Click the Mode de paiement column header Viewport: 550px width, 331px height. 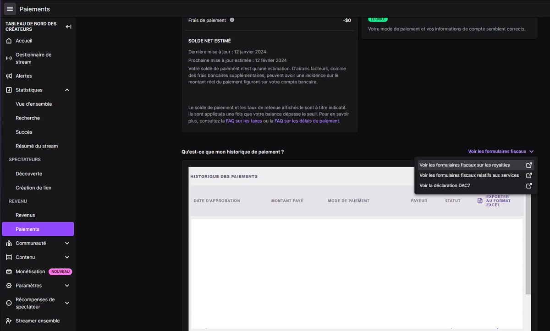[349, 201]
